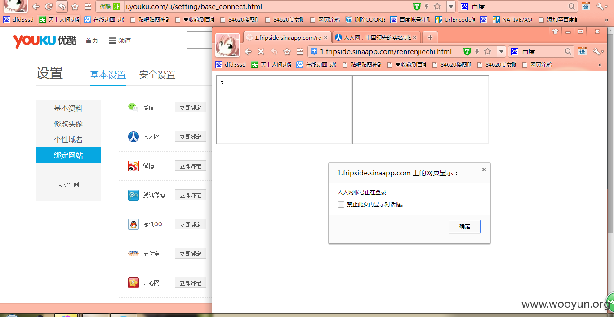Click 立即绑定 for 腾讯微博
The width and height of the screenshot is (614, 317).
coord(191,195)
